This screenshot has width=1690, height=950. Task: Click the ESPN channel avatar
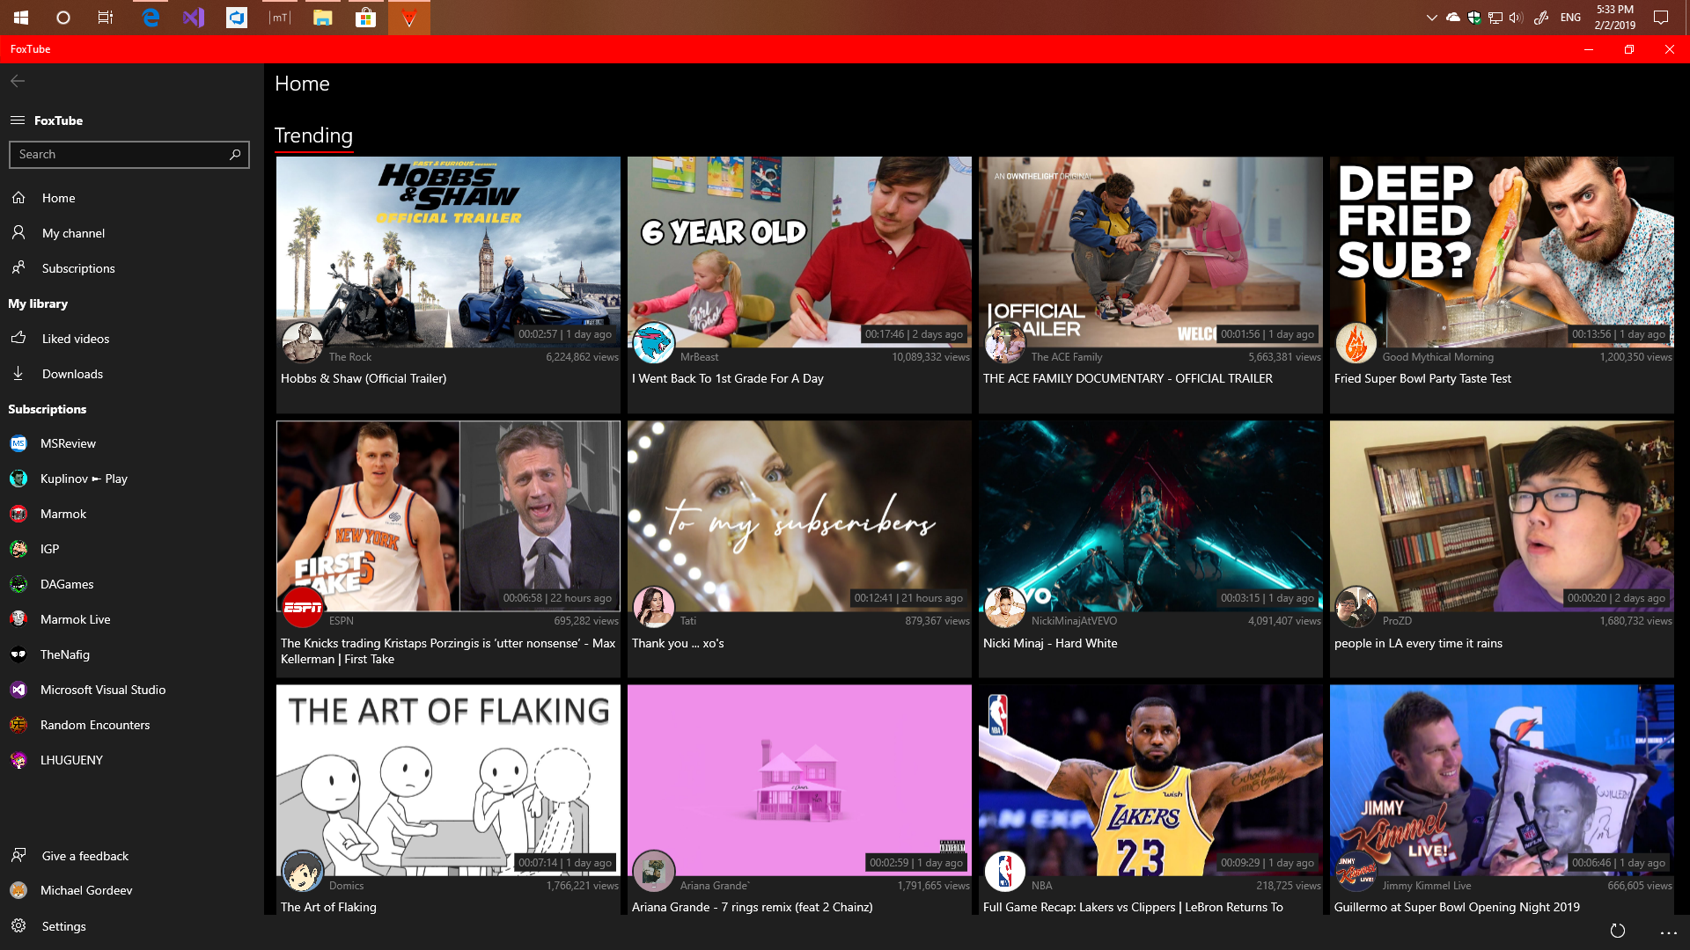click(x=303, y=607)
